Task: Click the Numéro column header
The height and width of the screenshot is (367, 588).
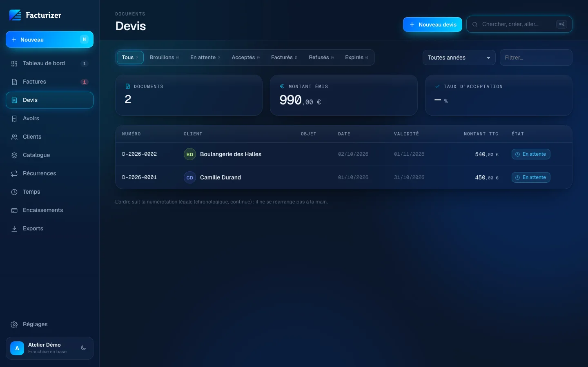Action: (131, 134)
